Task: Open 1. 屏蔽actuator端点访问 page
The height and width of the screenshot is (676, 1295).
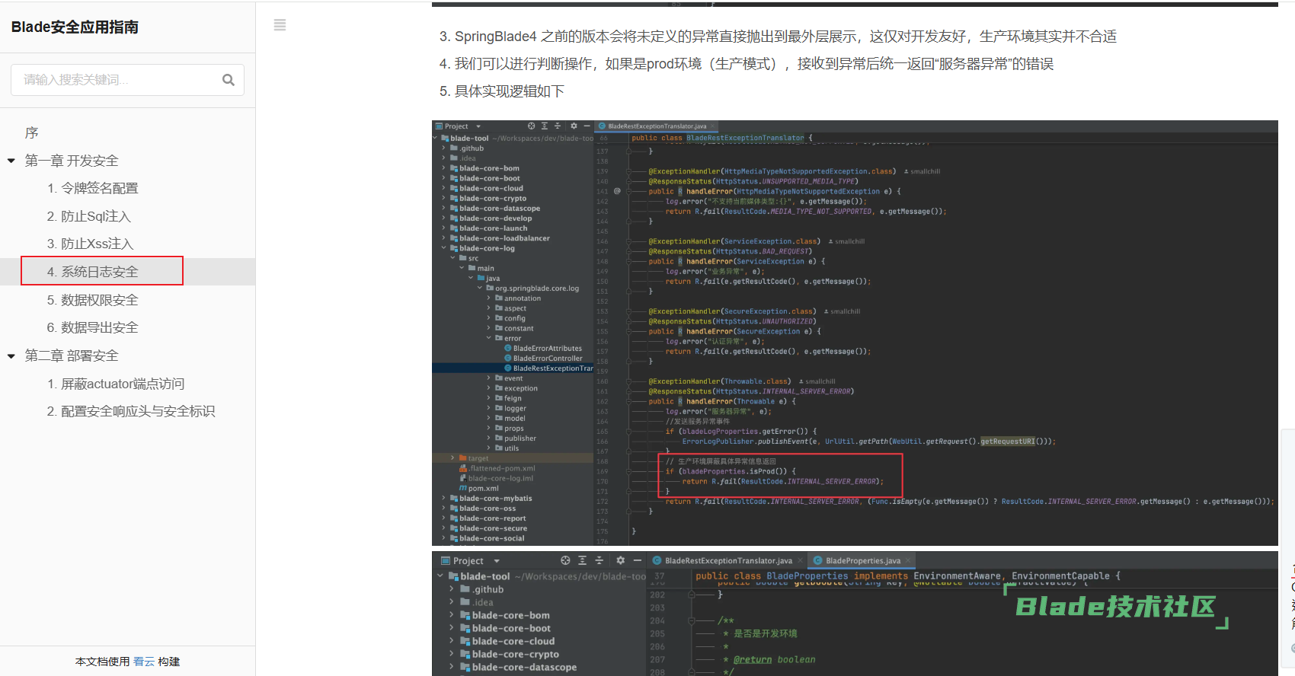Action: (116, 384)
